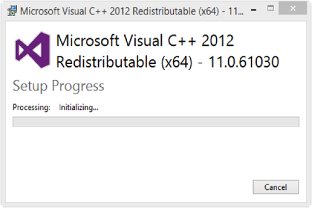The width and height of the screenshot is (312, 208).
Task: Click the setup progress bar
Action: coord(155,122)
